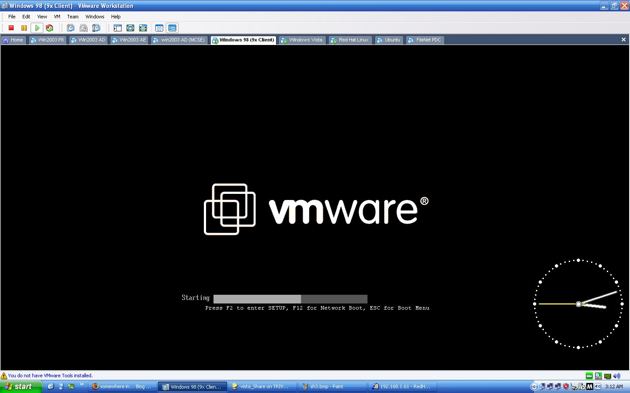Switch to the Home tab
Screen dimensions: 630x393
point(14,40)
